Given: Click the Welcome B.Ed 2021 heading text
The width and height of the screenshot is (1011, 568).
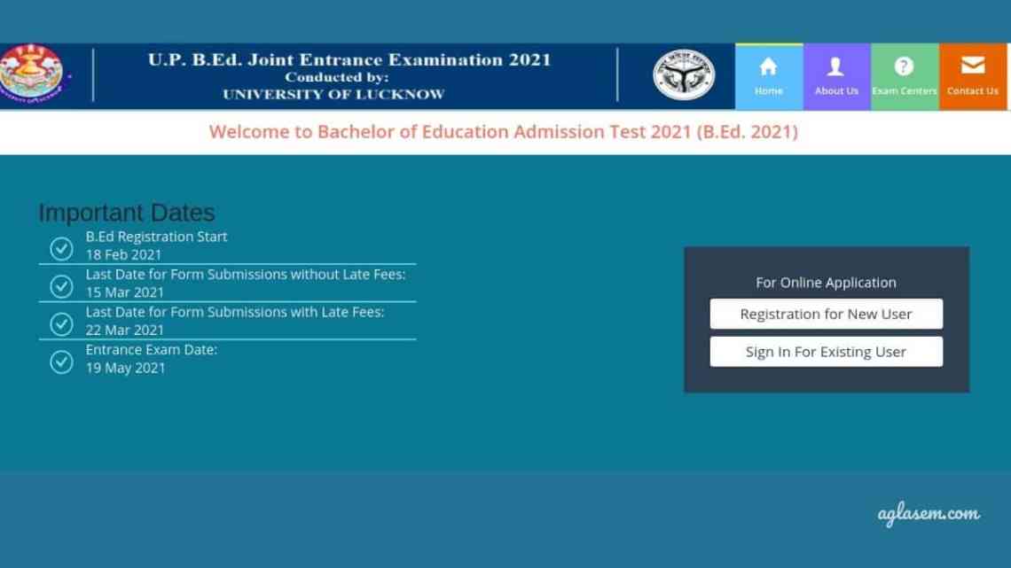Looking at the screenshot, I should pyautogui.click(x=503, y=132).
